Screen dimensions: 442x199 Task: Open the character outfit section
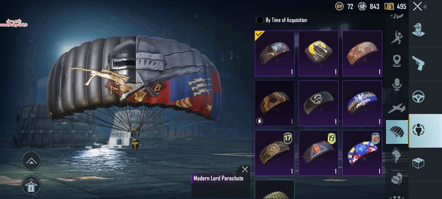point(418,30)
